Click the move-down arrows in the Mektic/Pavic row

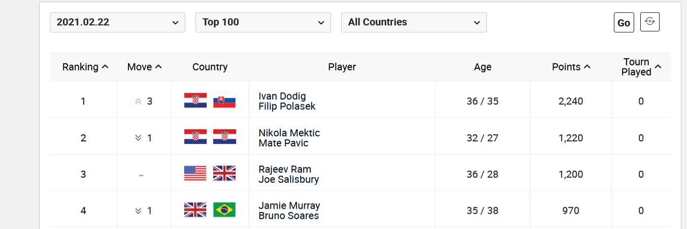[x=138, y=138]
